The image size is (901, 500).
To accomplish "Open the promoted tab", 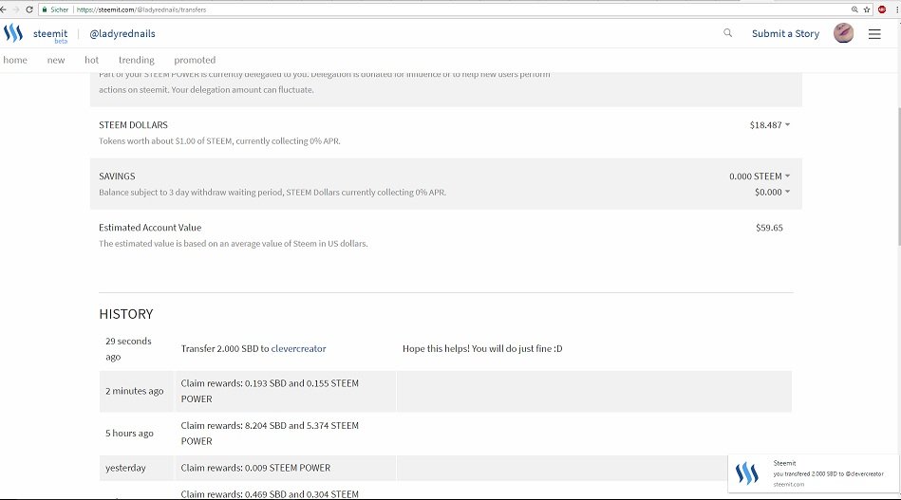I will tap(195, 60).
